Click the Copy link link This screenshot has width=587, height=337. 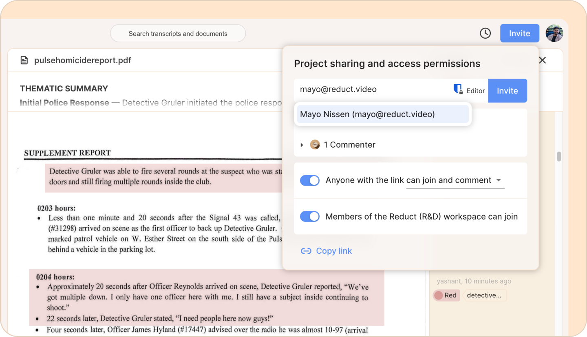[x=334, y=251]
